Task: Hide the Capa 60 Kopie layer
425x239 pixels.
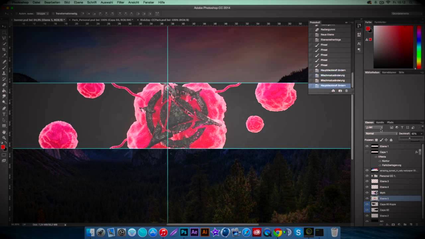Action: pos(367,204)
